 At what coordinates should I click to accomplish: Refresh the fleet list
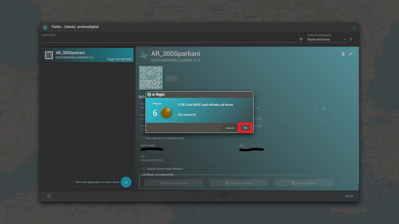click(49, 196)
